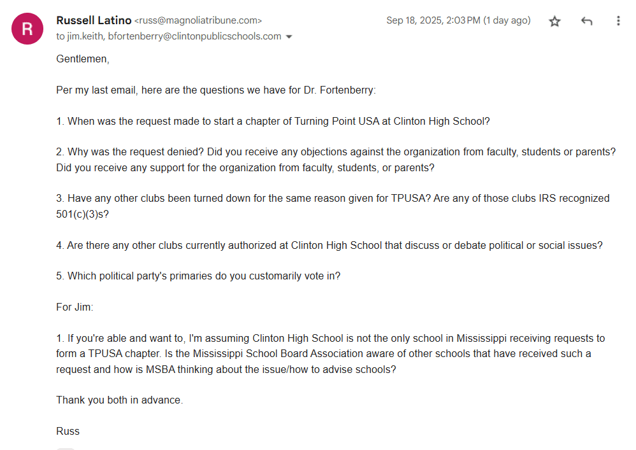Star this email from Russell Latino

(x=554, y=21)
